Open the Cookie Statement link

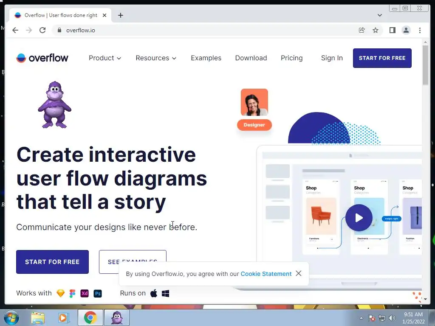(x=266, y=274)
